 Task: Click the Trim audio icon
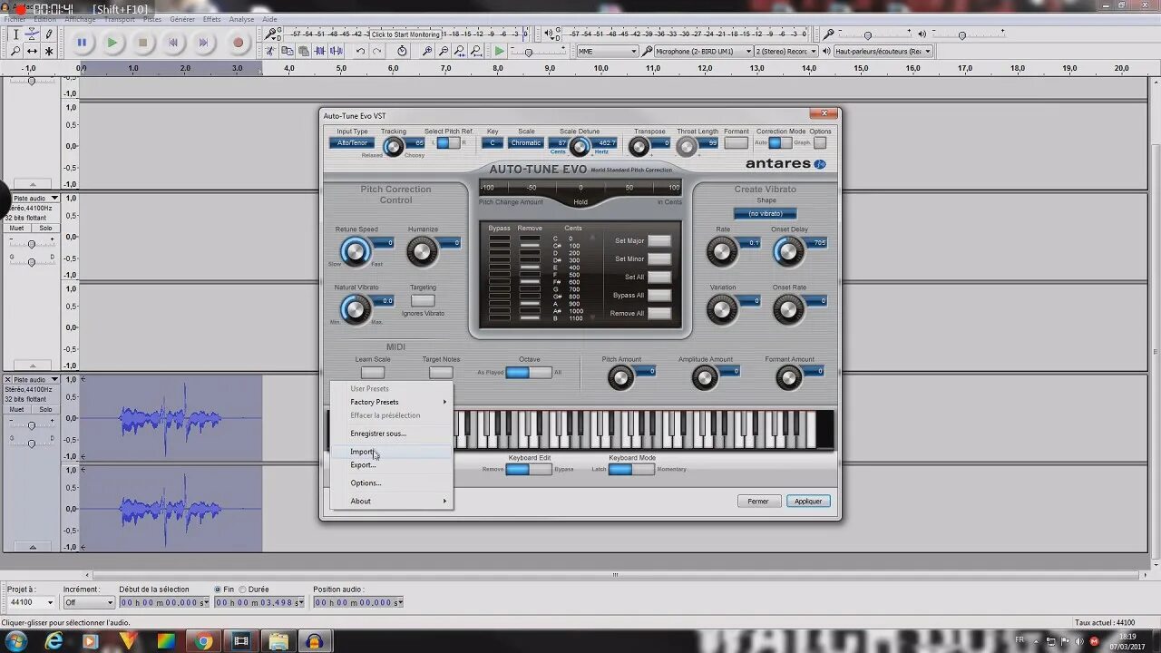tap(320, 52)
